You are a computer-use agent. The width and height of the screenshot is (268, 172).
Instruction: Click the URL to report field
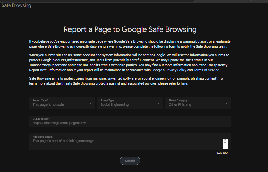tap(130, 121)
